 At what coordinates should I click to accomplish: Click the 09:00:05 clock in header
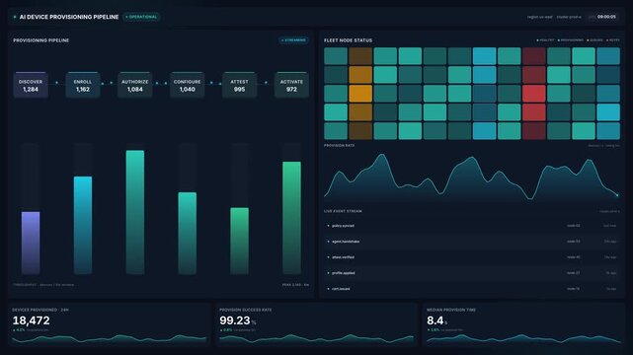(606, 17)
